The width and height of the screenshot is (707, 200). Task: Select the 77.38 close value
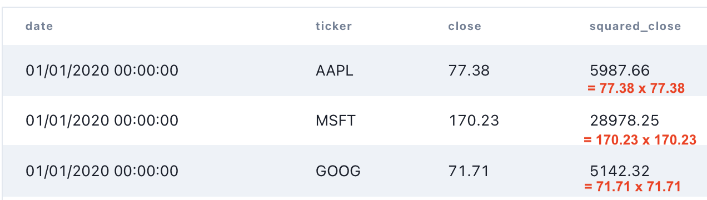click(469, 71)
